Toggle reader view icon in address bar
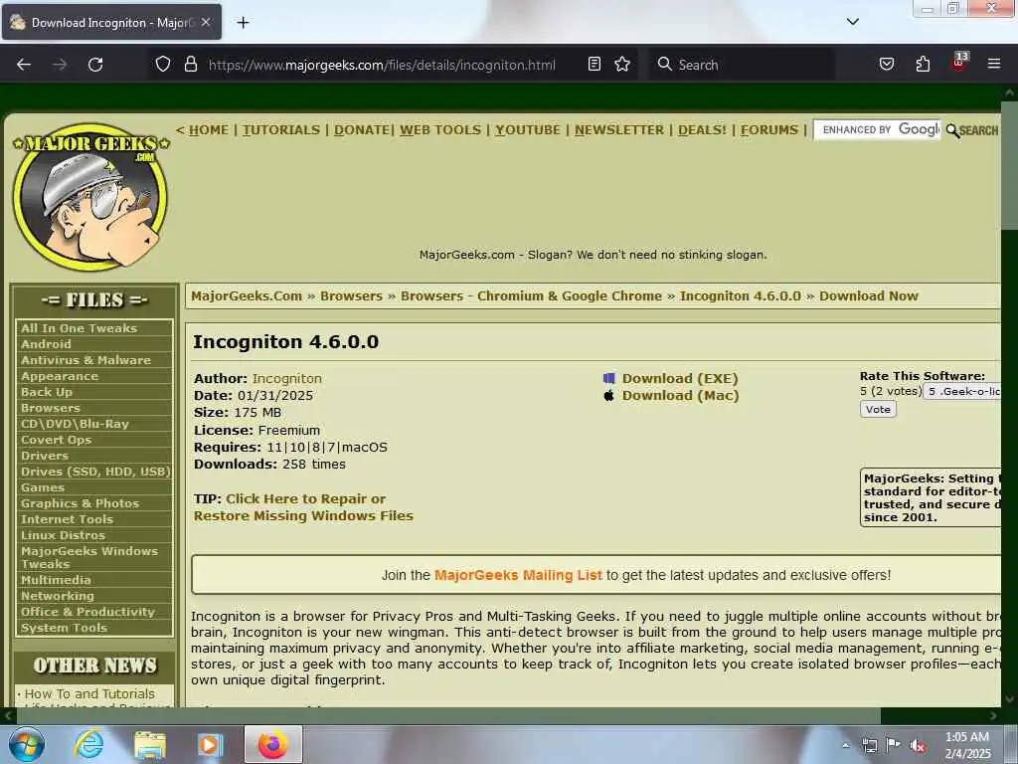1018x764 pixels. click(x=594, y=64)
